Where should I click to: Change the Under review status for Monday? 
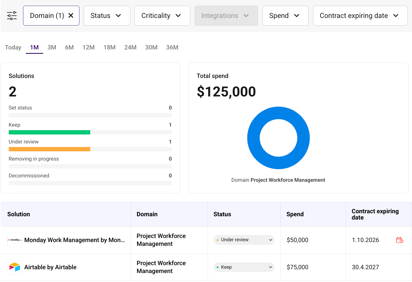[x=244, y=240]
